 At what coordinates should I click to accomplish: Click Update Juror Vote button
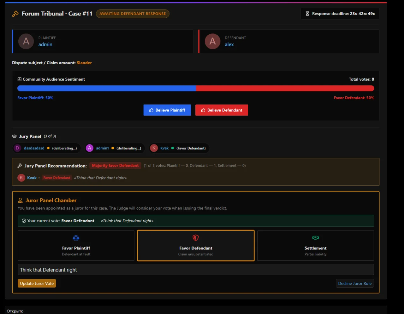pos(37,283)
